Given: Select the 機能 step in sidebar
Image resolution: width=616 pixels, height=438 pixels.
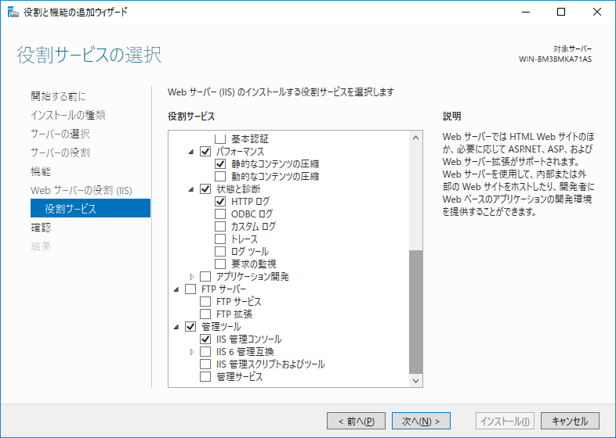Looking at the screenshot, I should [40, 171].
